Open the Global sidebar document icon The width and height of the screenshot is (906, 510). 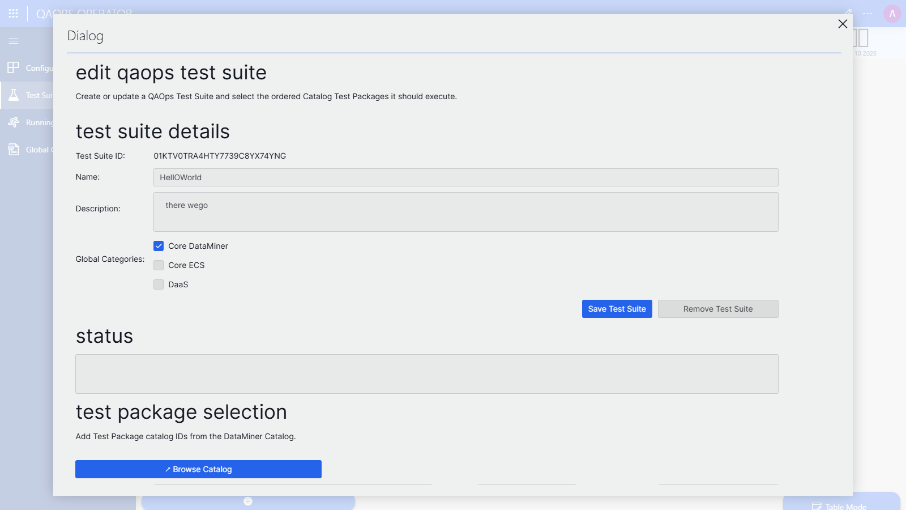14,149
